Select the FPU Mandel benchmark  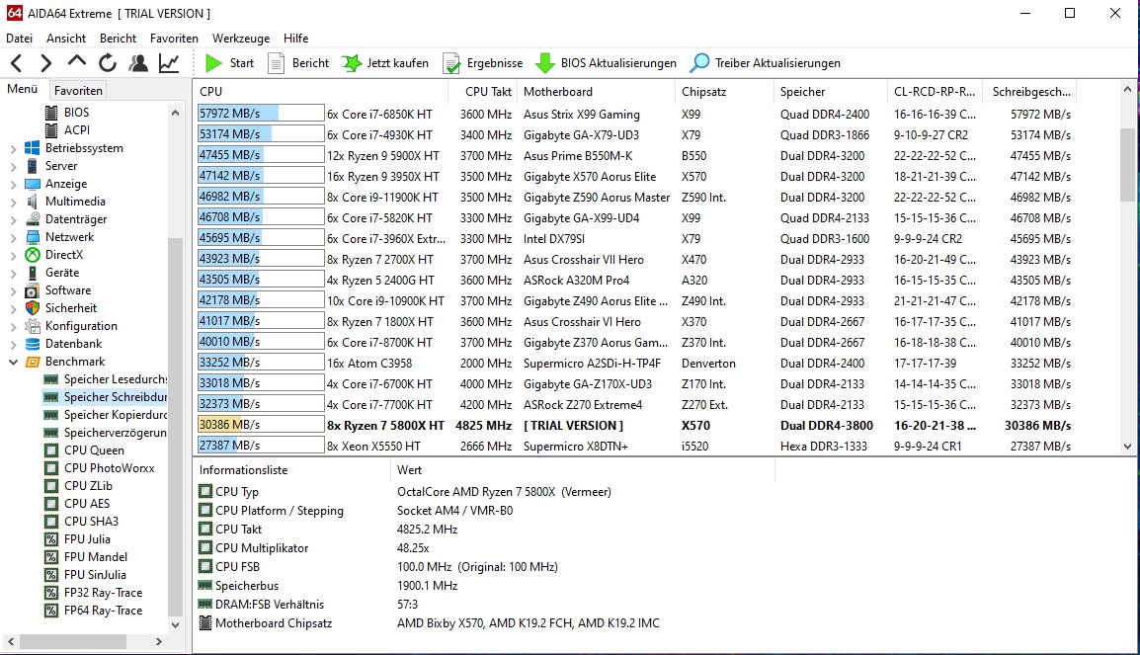95,557
